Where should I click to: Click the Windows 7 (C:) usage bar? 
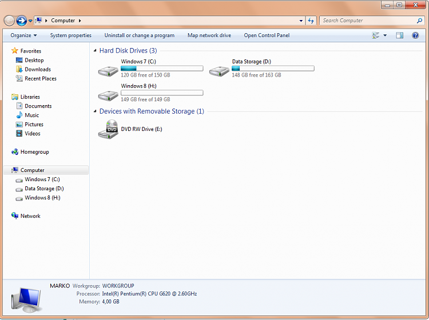click(x=162, y=69)
